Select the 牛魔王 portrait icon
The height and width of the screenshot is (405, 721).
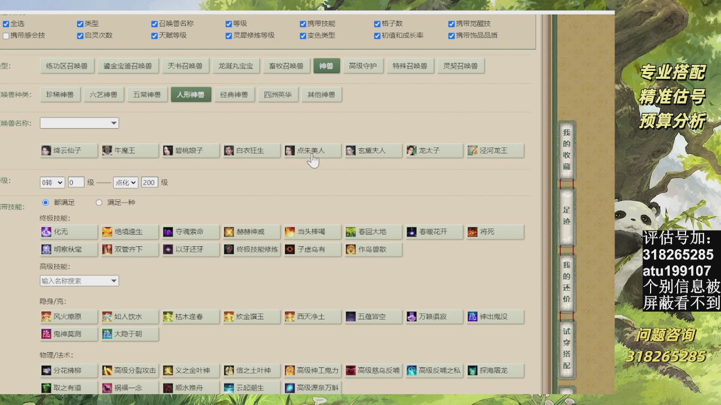point(107,151)
